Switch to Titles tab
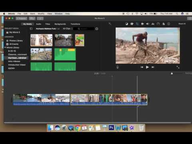The image size is (192, 144). [48, 24]
